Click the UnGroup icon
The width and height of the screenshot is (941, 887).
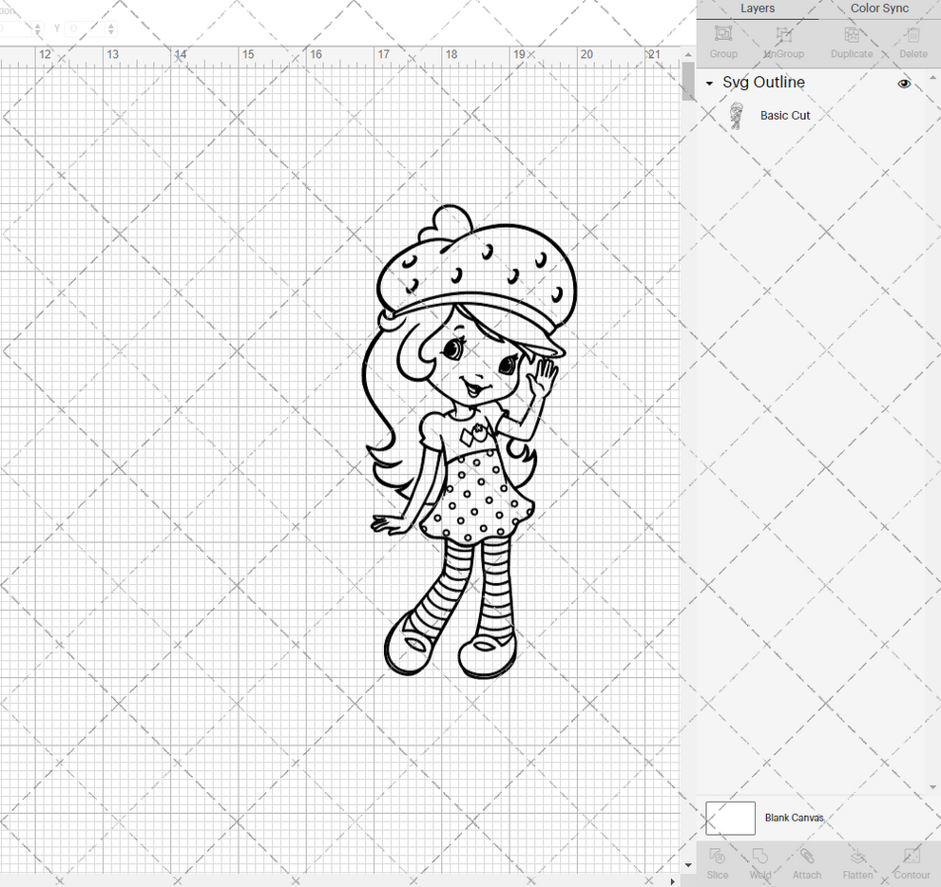click(783, 40)
